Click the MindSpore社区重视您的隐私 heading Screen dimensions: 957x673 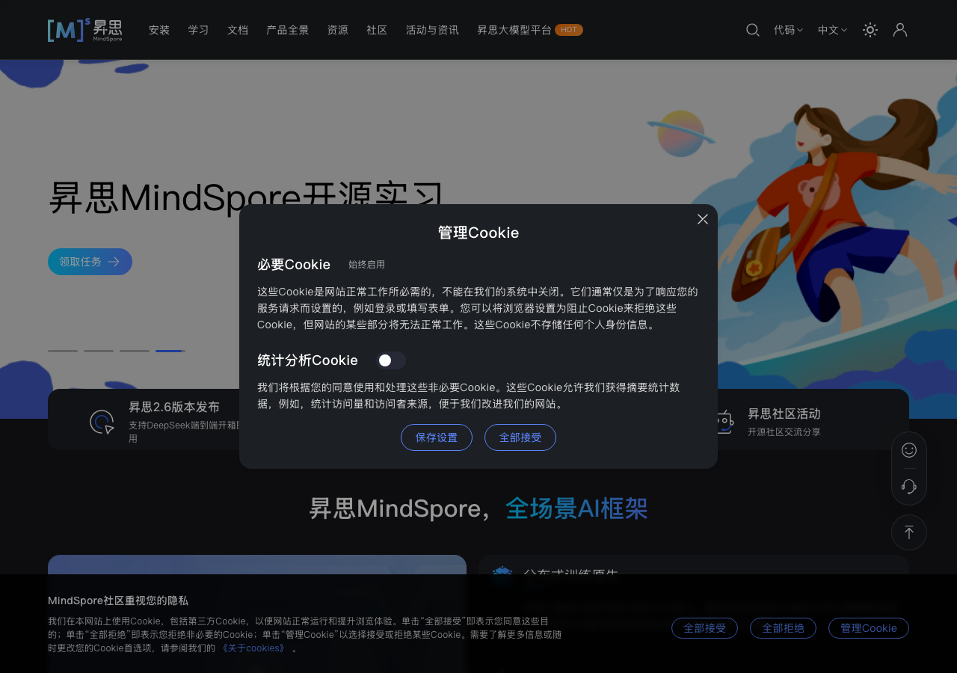point(118,600)
